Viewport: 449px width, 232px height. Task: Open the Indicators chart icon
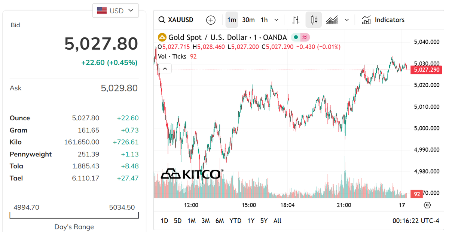366,20
